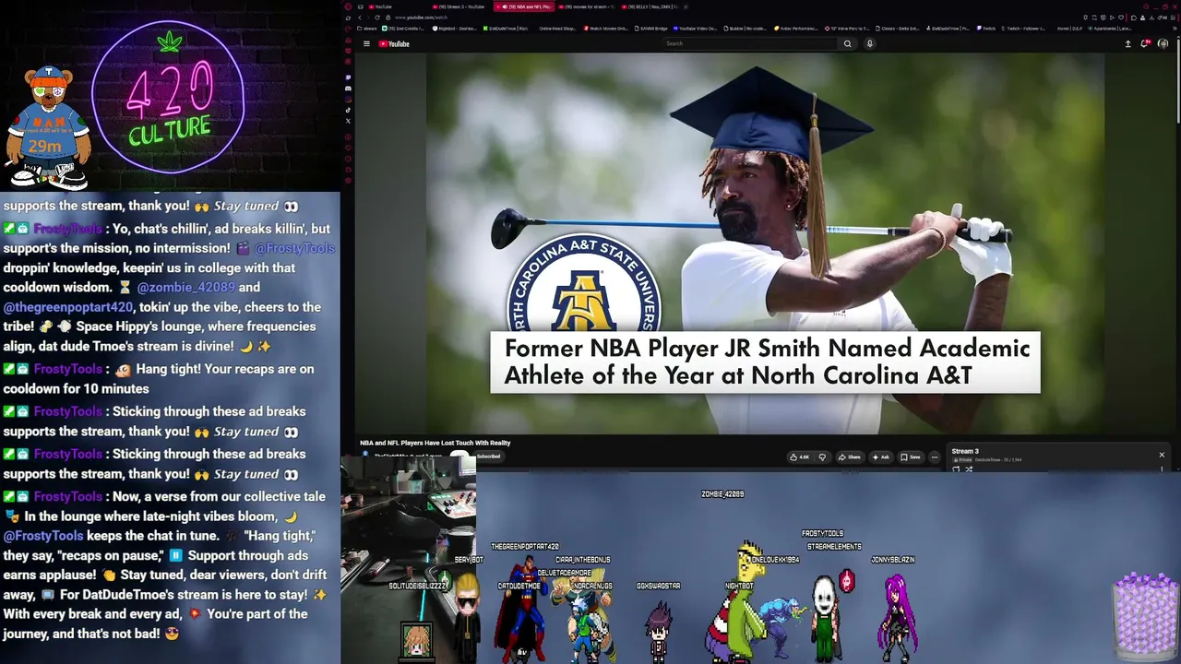Switch to the 'BELLY | Nas, DMX' tab
1181x664 pixels.
point(649,6)
